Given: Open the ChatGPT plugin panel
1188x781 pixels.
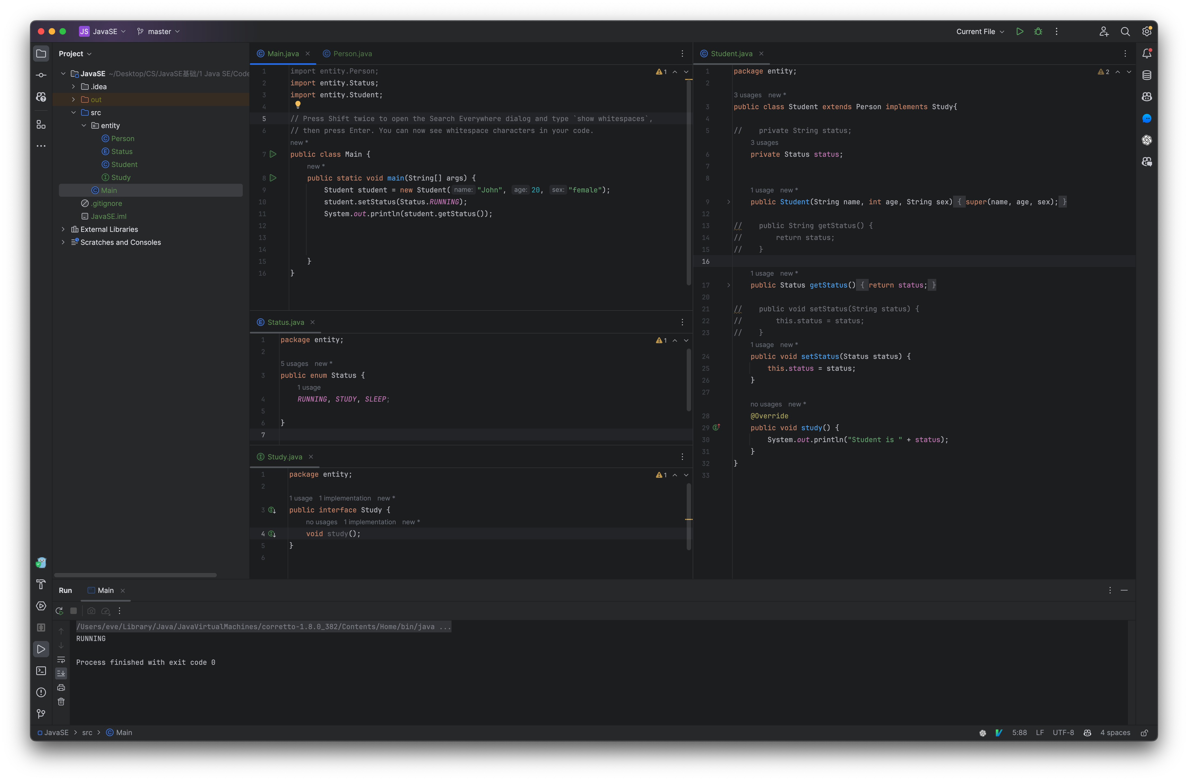Looking at the screenshot, I should [1147, 140].
